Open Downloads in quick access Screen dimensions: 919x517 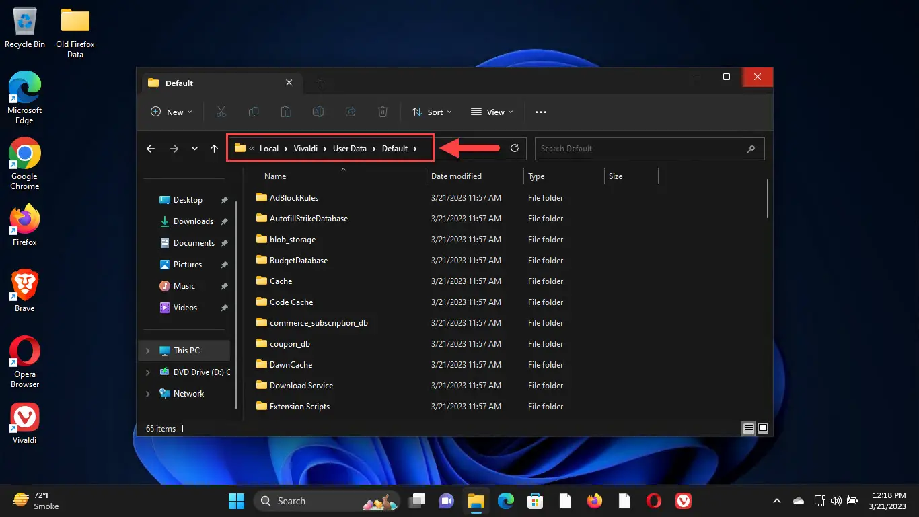coord(187,221)
